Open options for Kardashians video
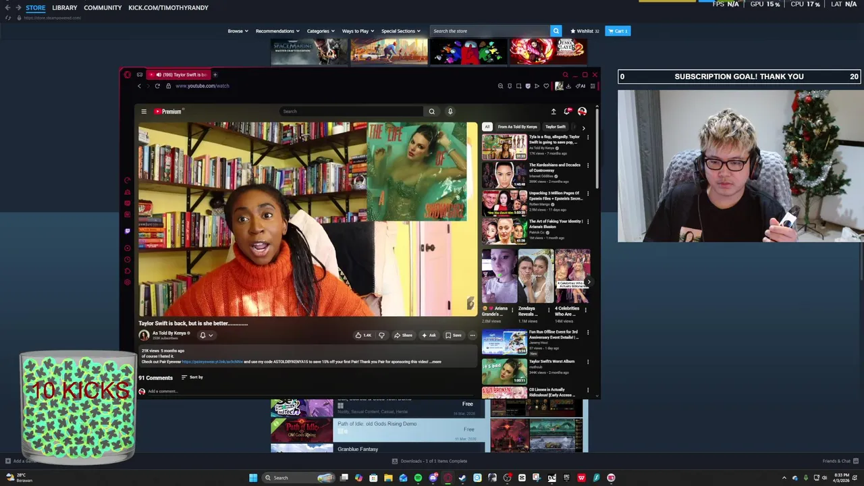 click(x=588, y=165)
